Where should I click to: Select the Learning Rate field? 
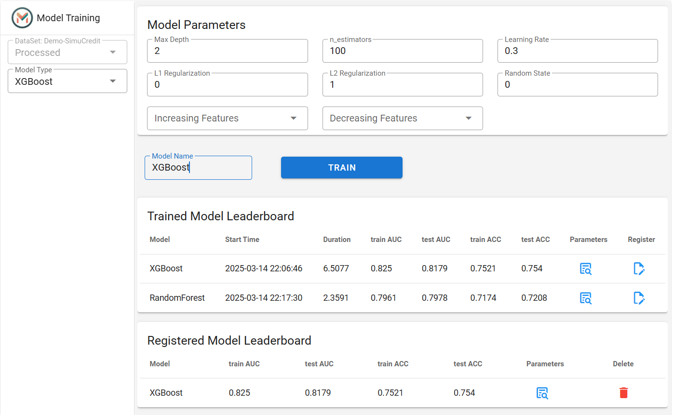[x=578, y=51]
